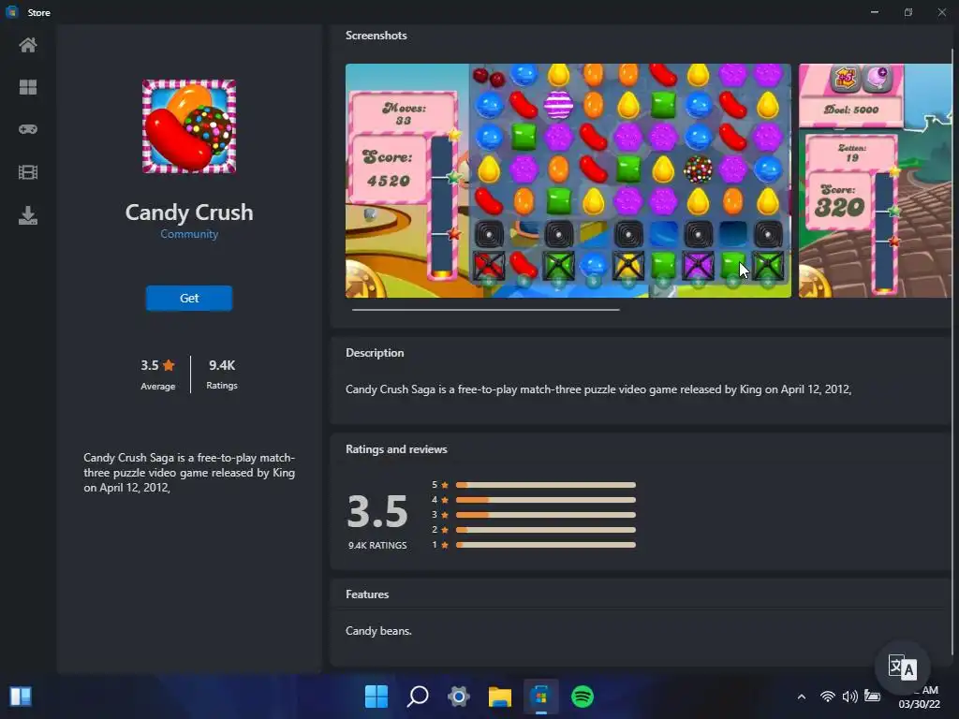Open the Downloads icon in the sidebar
959x719 pixels.
click(x=27, y=215)
